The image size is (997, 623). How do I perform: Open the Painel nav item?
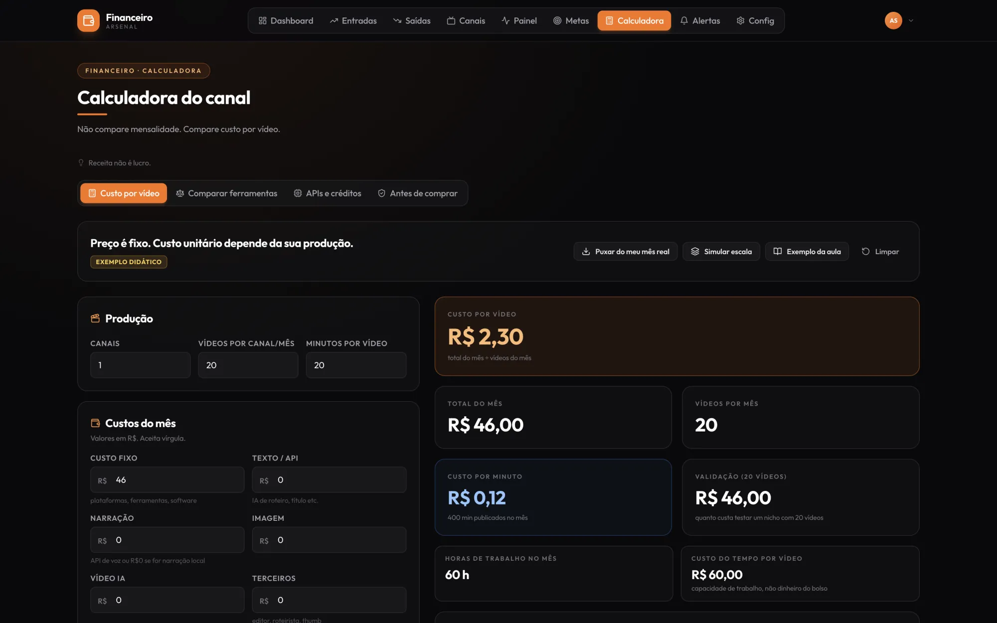(x=519, y=20)
